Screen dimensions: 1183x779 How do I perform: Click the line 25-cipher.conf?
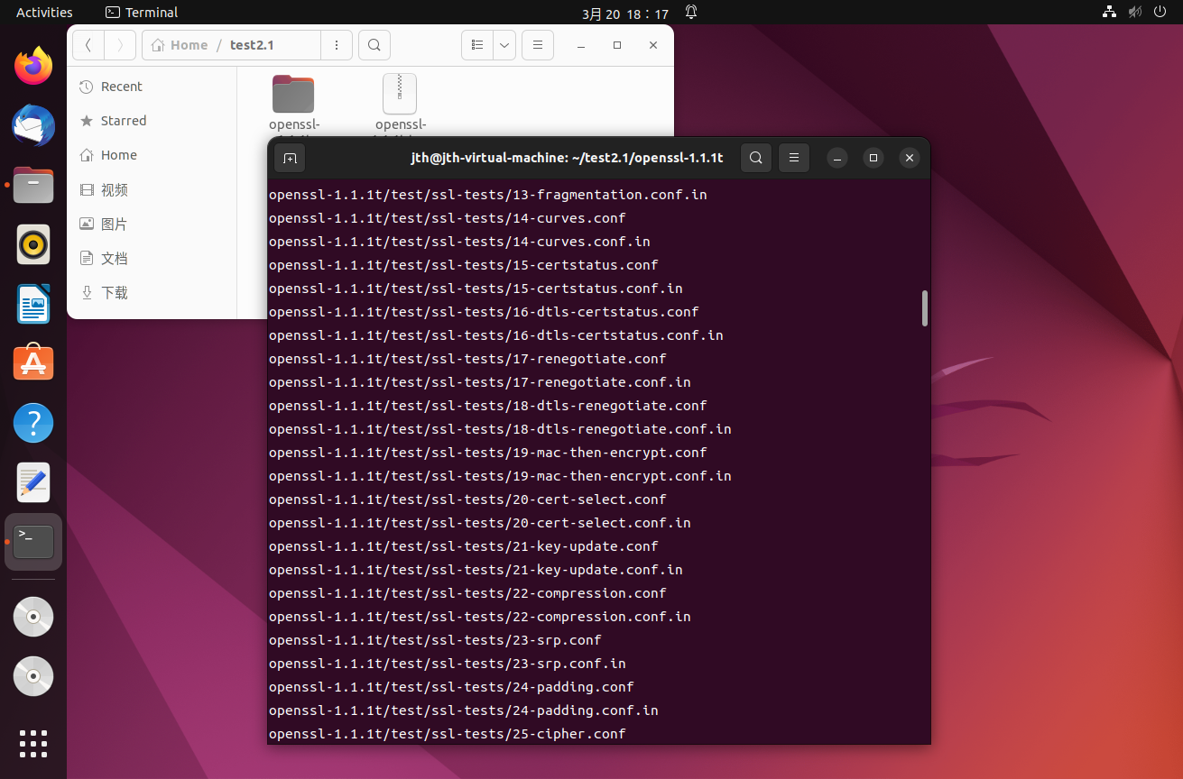pos(448,734)
